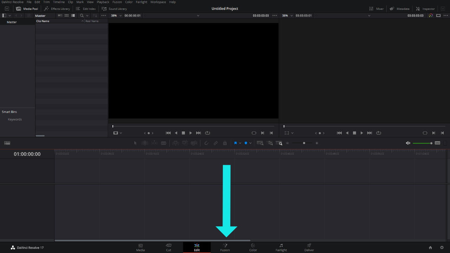This screenshot has width=450, height=253.
Task: Open the Inspector panel
Action: coord(425,8)
